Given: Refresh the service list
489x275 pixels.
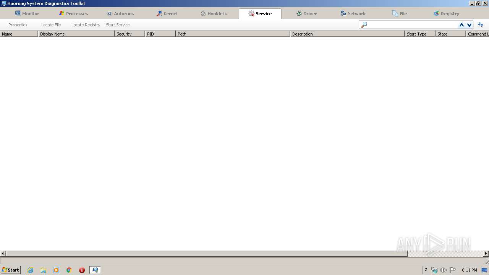Looking at the screenshot, I should pyautogui.click(x=481, y=25).
